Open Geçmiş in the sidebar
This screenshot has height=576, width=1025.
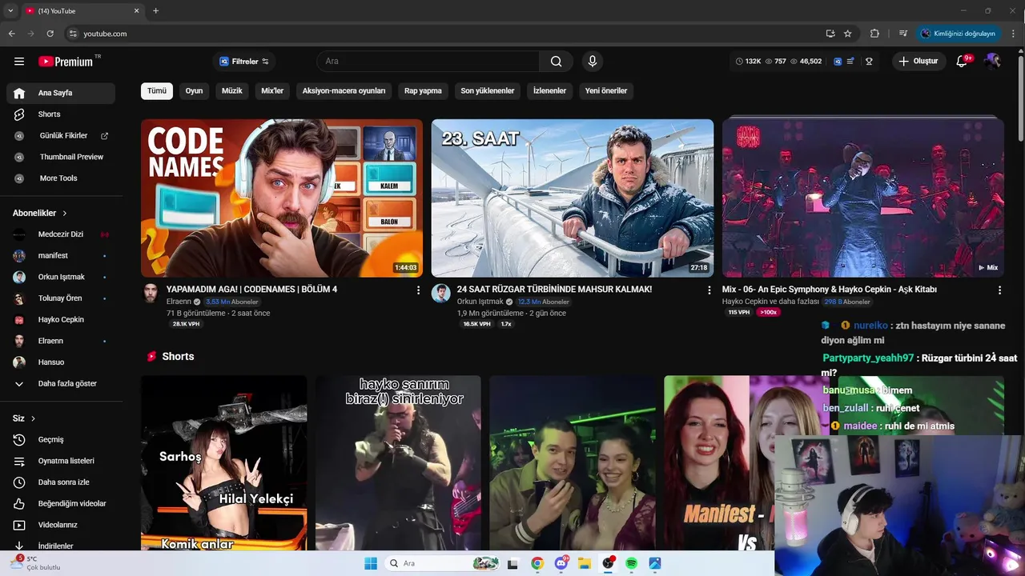(61, 440)
